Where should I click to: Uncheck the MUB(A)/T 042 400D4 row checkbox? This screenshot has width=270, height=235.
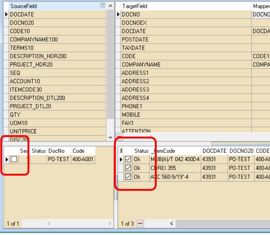coord(128,159)
